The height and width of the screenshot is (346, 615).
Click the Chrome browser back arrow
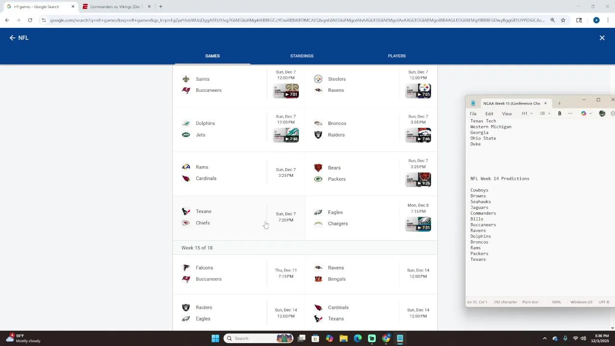click(7, 20)
